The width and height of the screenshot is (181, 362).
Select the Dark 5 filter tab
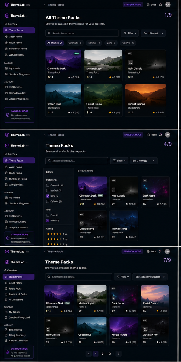pyautogui.click(x=111, y=43)
